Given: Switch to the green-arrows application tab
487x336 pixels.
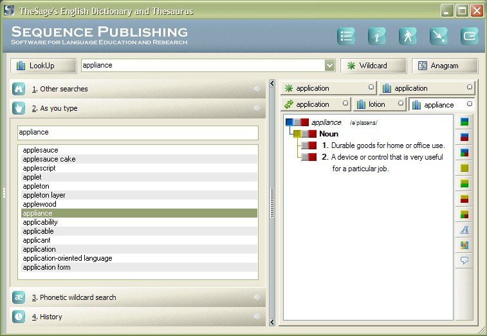Looking at the screenshot, I should (x=316, y=104).
